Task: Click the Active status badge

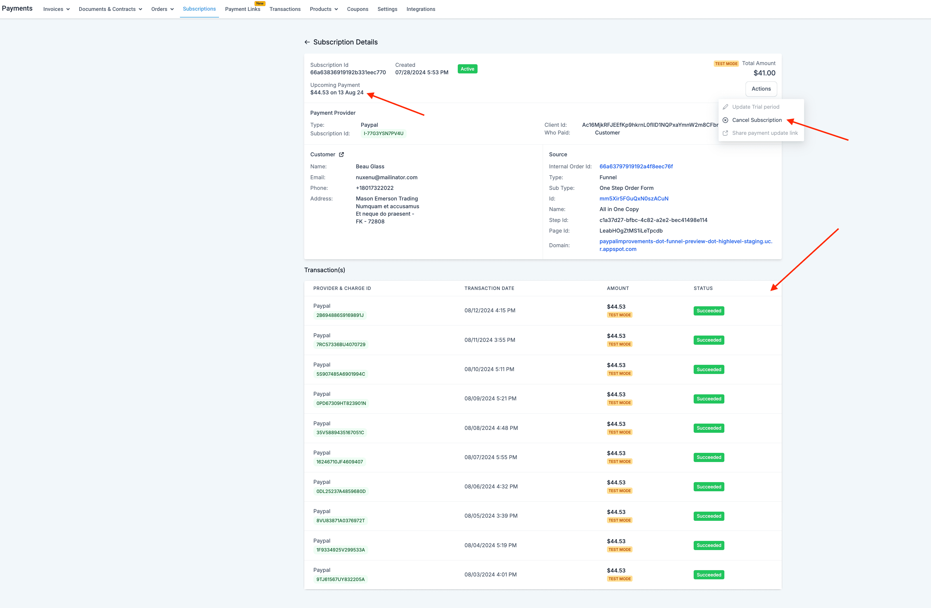Action: point(467,69)
